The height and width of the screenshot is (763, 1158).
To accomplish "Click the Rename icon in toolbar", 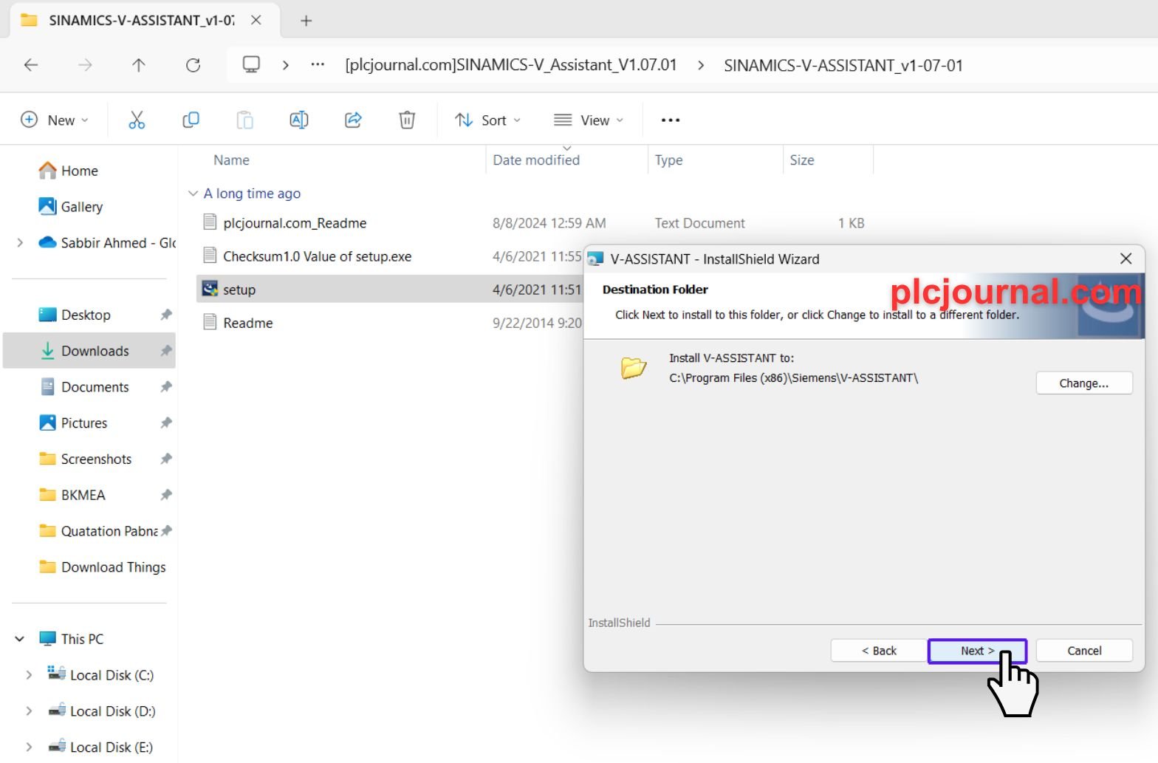I will 298,120.
